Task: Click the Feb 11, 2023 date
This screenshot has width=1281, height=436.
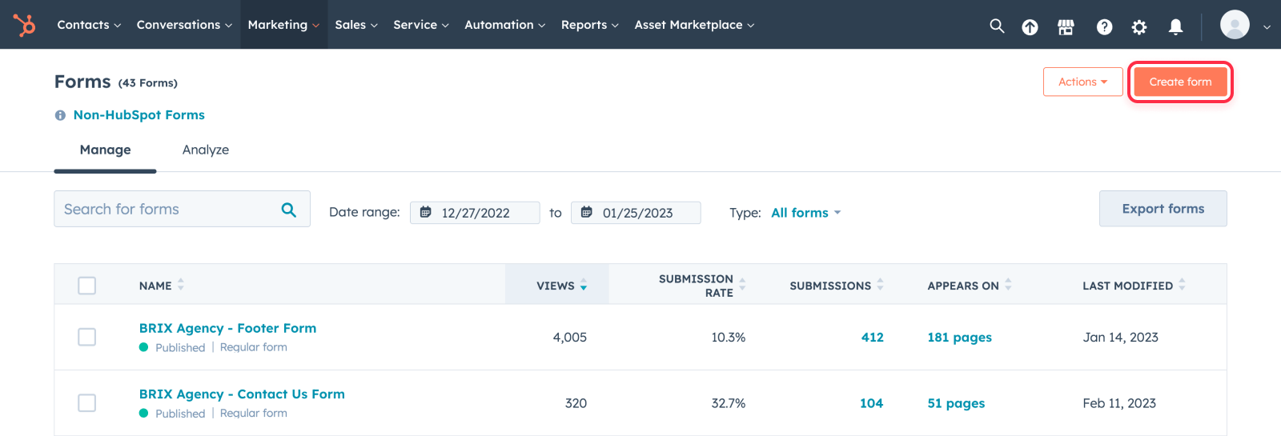Action: tap(1119, 403)
